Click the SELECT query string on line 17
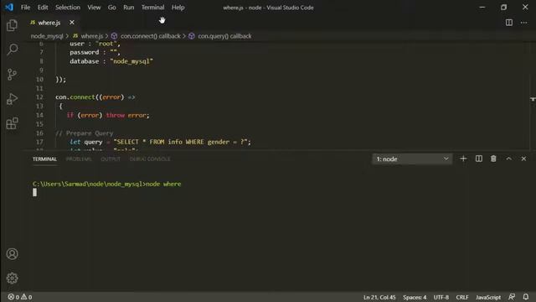Screen dimensions: 536x302 (x=181, y=142)
